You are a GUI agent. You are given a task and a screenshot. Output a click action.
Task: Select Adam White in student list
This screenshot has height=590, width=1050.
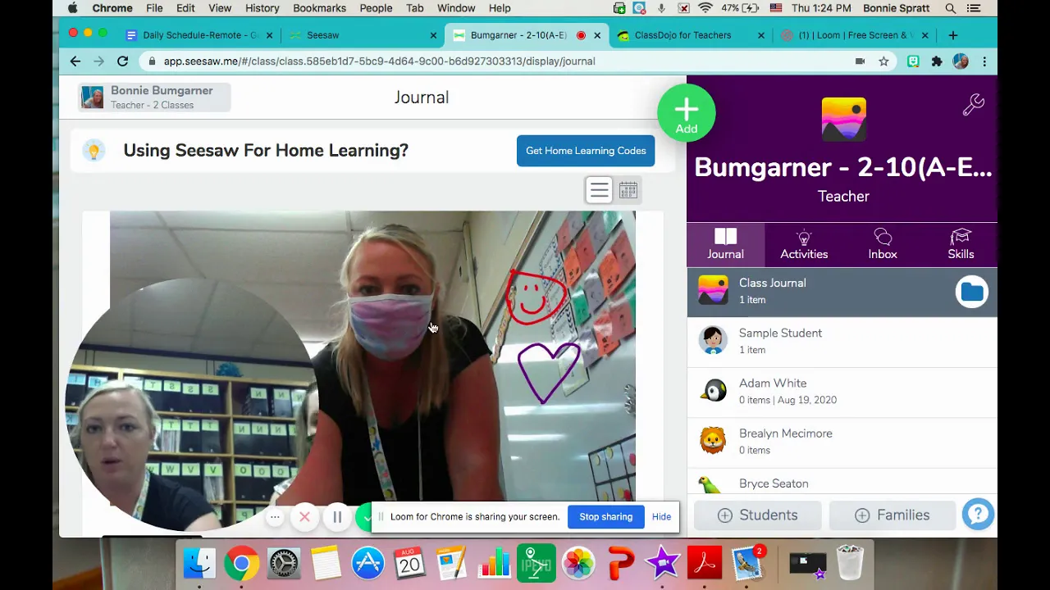tap(842, 391)
